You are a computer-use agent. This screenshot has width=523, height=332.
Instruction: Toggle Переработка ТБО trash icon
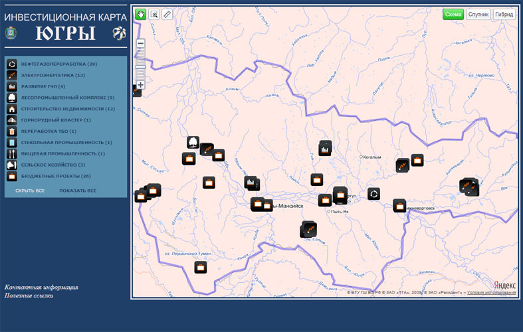[12, 131]
